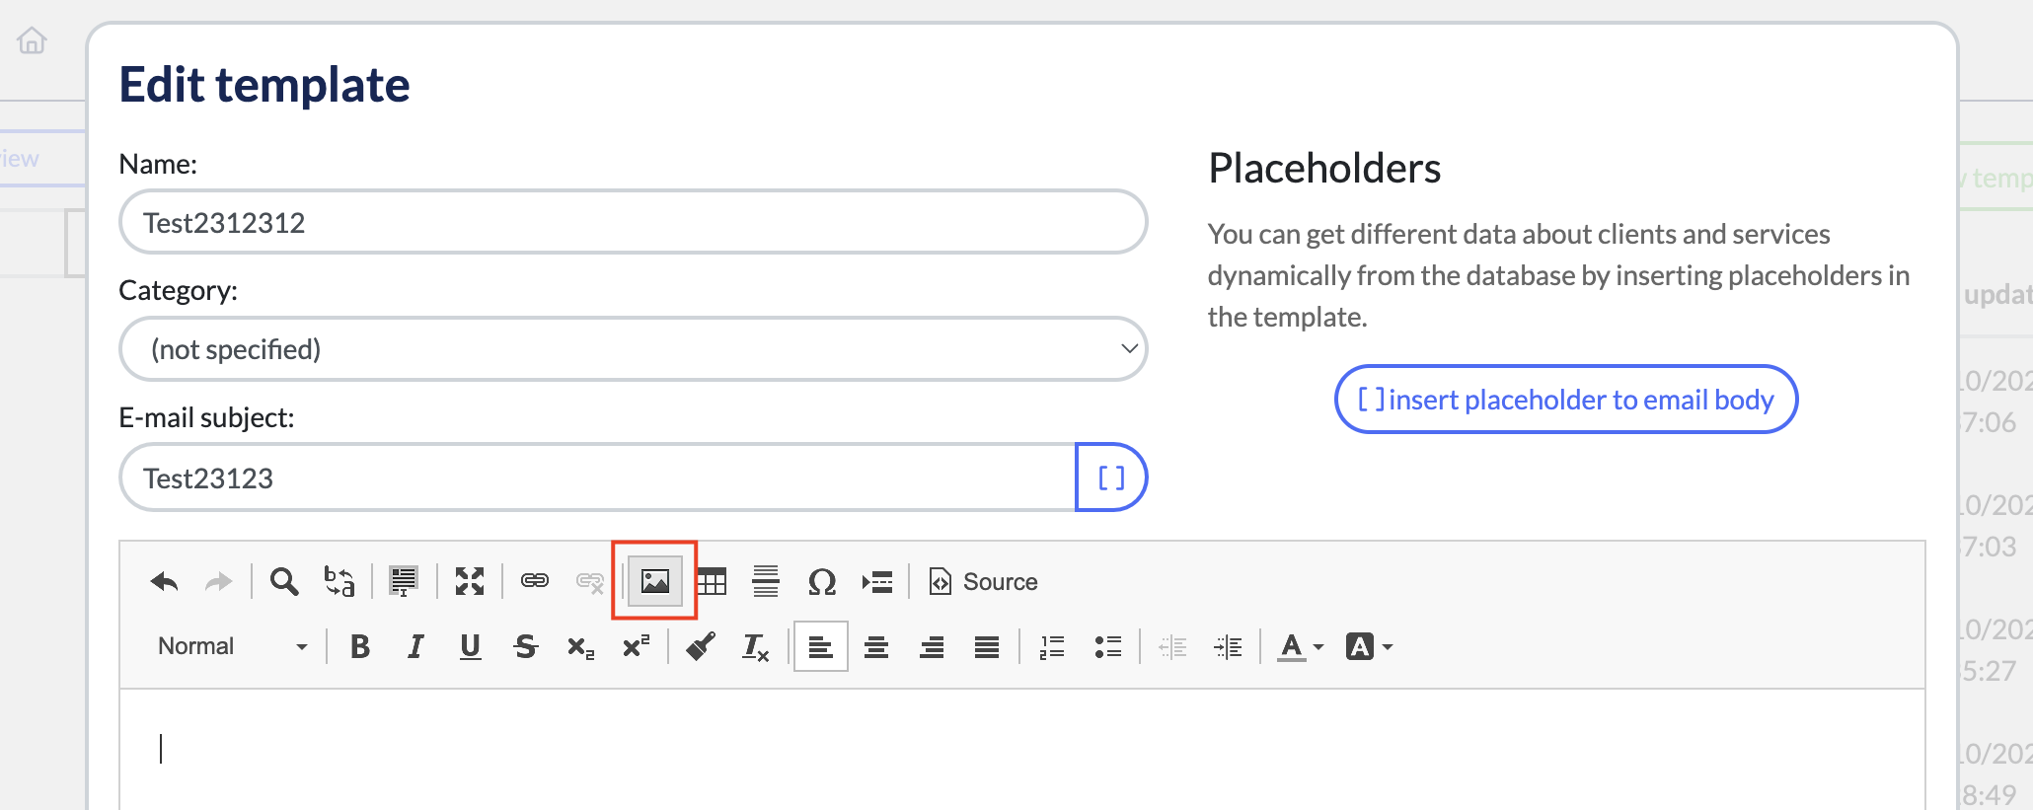The width and height of the screenshot is (2033, 810).
Task: Expand the Normal paragraph format dropdown
Action: pos(233,647)
